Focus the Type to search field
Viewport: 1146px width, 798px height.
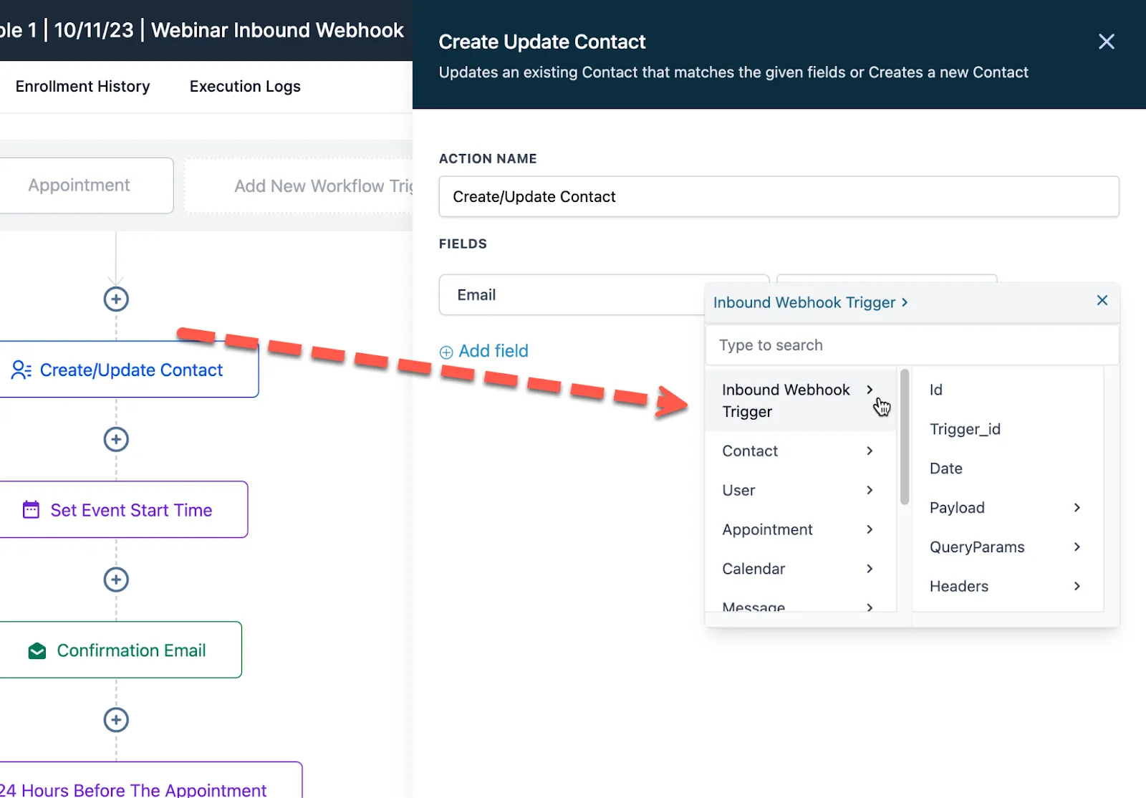coord(912,345)
